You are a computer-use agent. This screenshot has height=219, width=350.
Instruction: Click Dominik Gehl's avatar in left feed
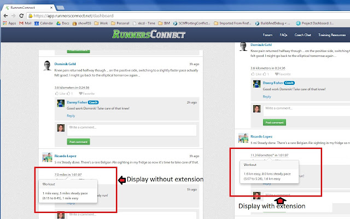click(x=47, y=66)
